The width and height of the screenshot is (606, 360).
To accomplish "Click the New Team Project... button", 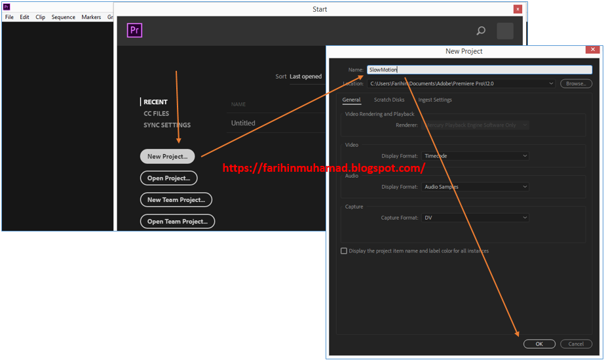I will coord(176,199).
